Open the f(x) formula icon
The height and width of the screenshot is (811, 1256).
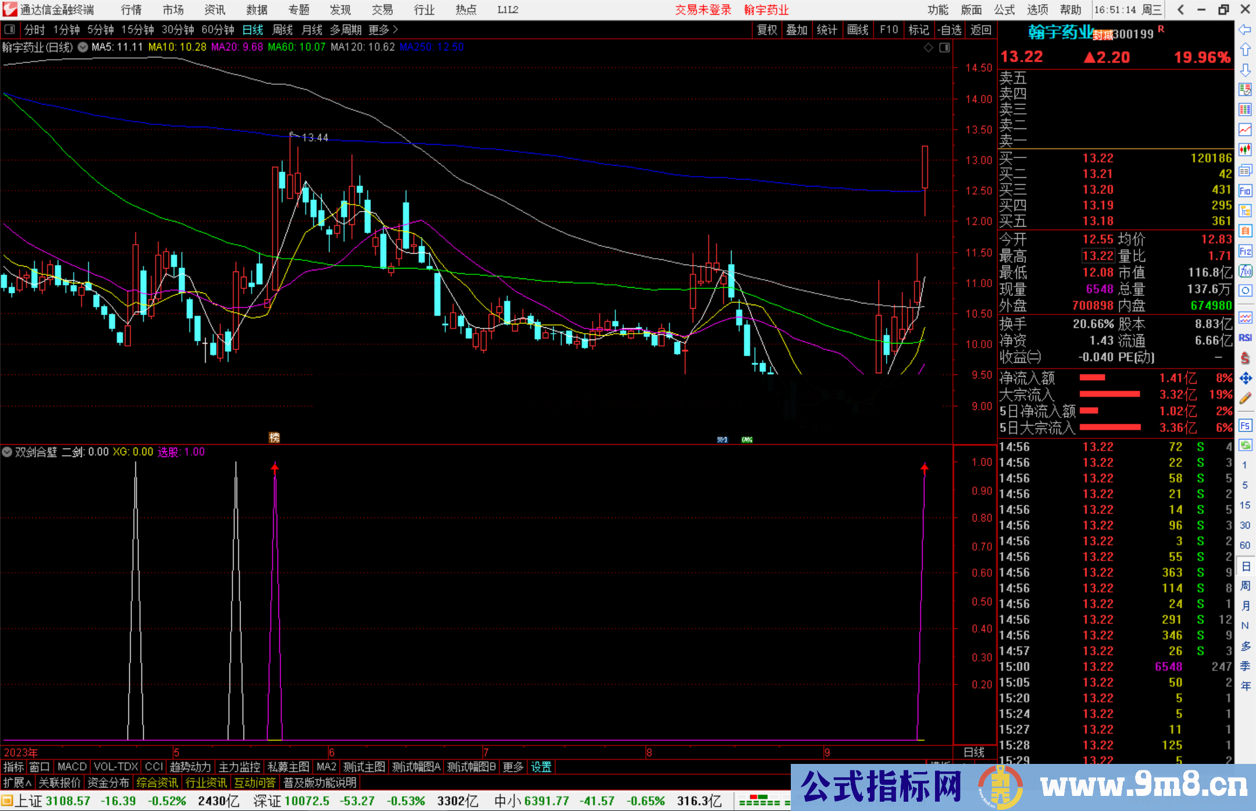1245,271
